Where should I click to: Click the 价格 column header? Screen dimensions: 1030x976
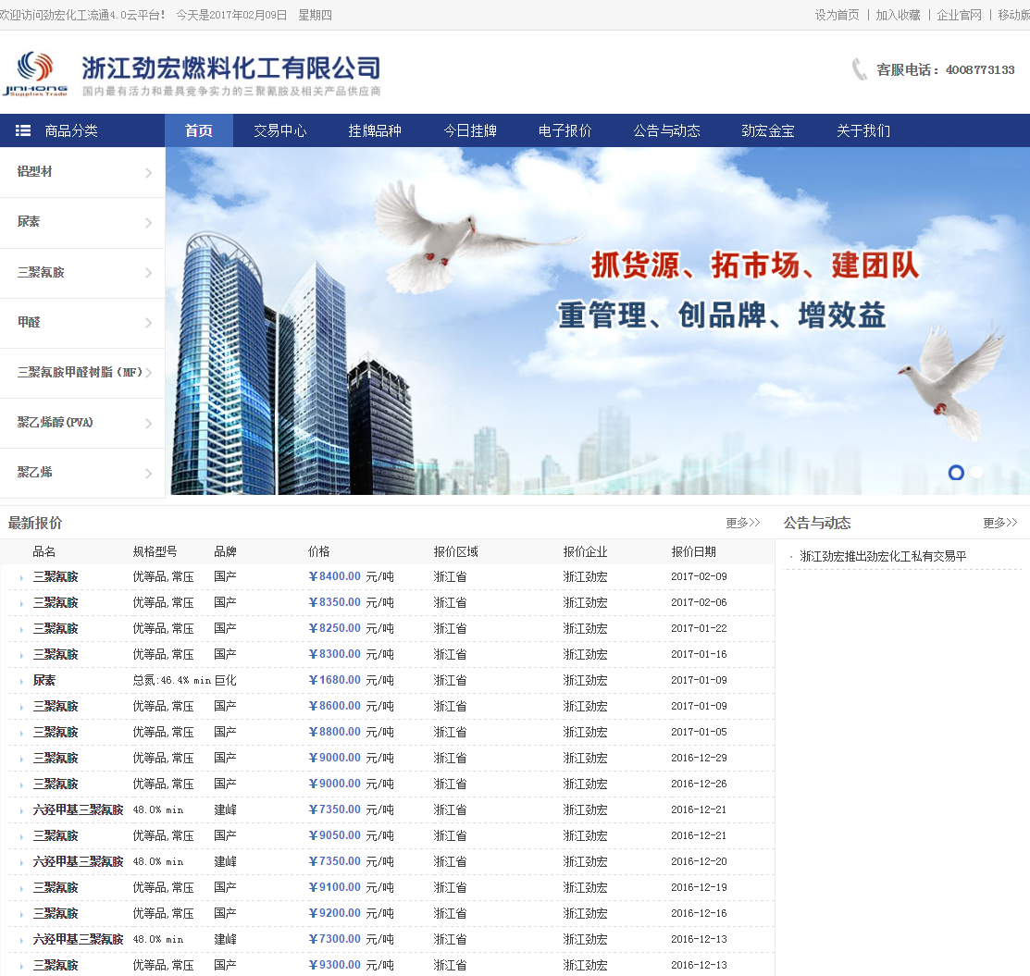click(318, 551)
